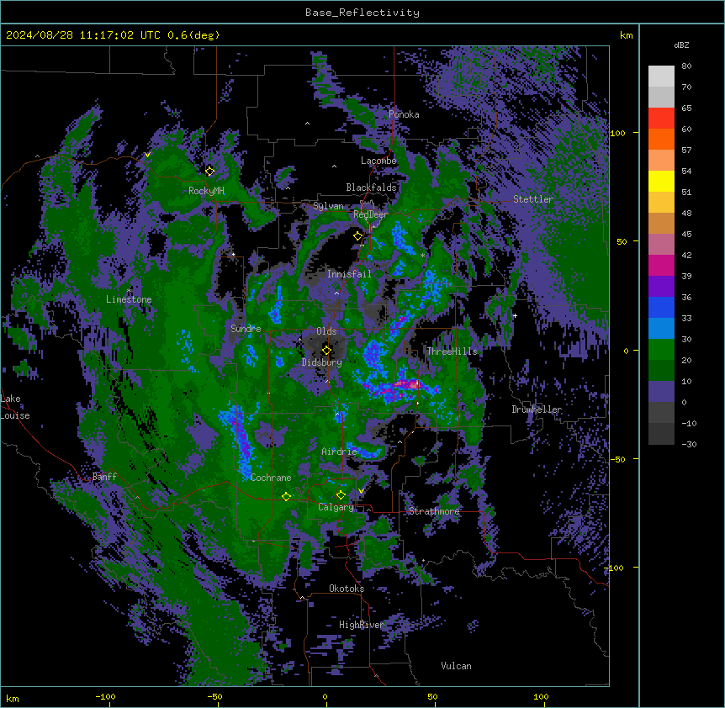This screenshot has width=725, height=708.
Task: Click the km unit label at bottom left
Action: tap(12, 698)
